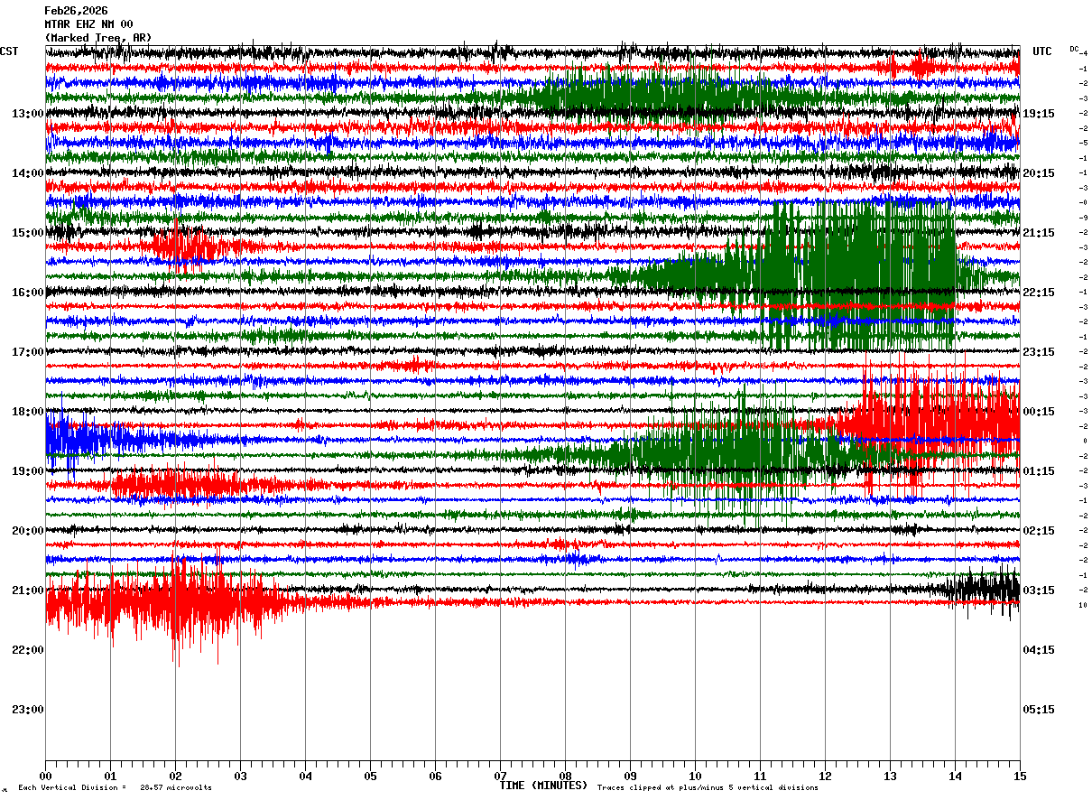
Task: Click minute 07 tick label on bottom axis
Action: click(x=500, y=776)
